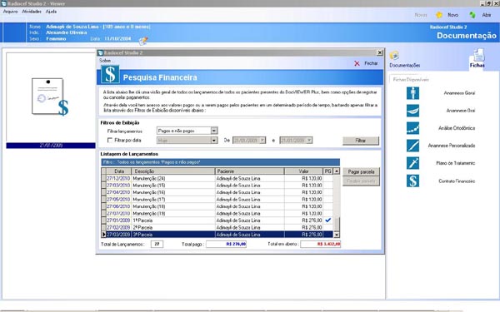Select the Manutenção (24) row
This screenshot has width=500, height=312.
click(x=217, y=178)
